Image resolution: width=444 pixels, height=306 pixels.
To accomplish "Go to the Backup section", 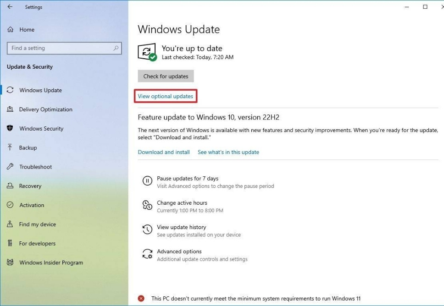I will click(x=28, y=148).
